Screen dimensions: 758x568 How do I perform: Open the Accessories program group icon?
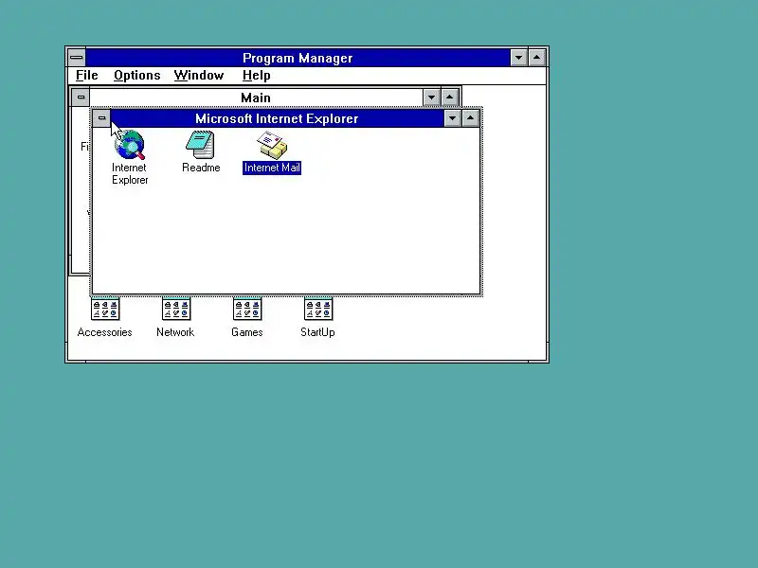pos(105,310)
